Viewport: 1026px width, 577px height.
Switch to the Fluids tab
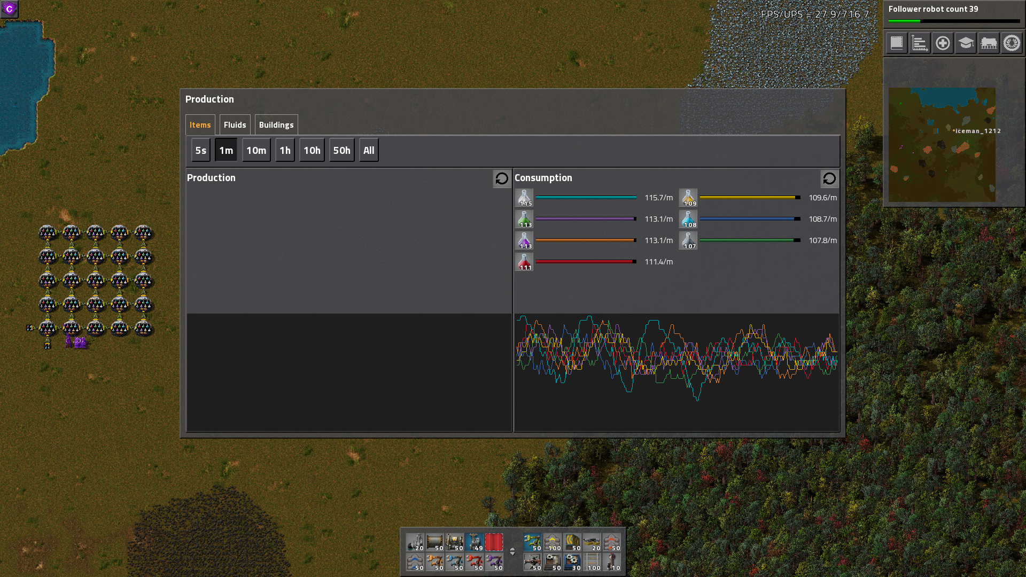click(x=235, y=125)
